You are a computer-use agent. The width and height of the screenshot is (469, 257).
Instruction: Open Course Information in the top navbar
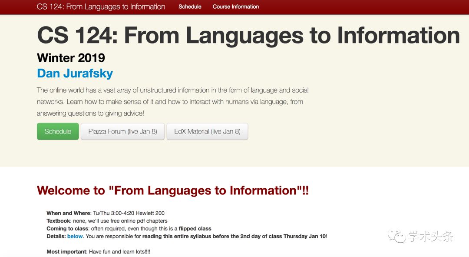click(236, 7)
